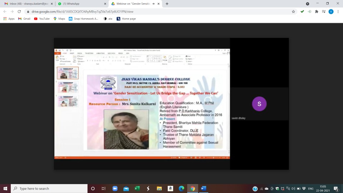This screenshot has width=343, height=193.
Task: Open Excel from the taskbar
Action: 137,188
